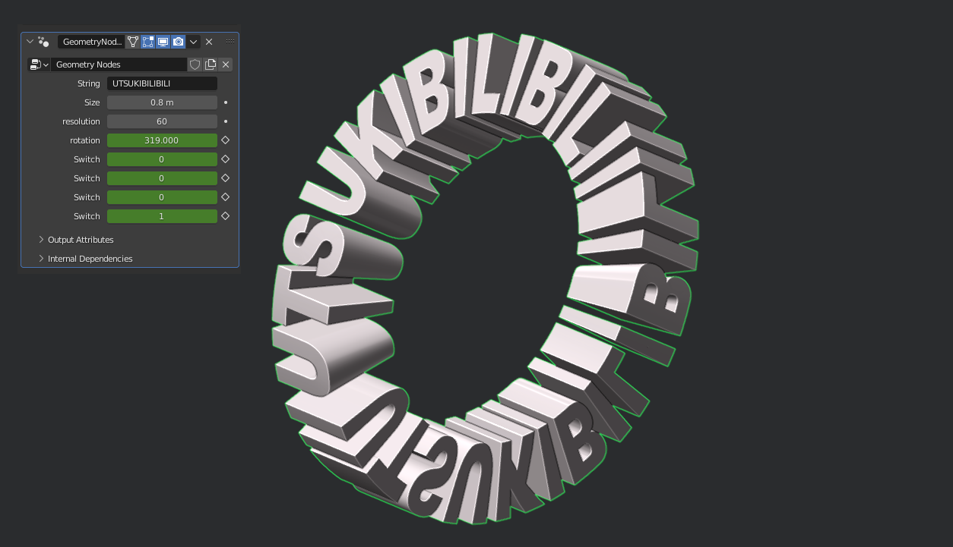
Task: Expand the Output Attributes section
Action: click(x=82, y=239)
